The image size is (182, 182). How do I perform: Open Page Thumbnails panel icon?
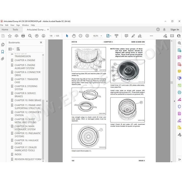click(x=3, y=44)
